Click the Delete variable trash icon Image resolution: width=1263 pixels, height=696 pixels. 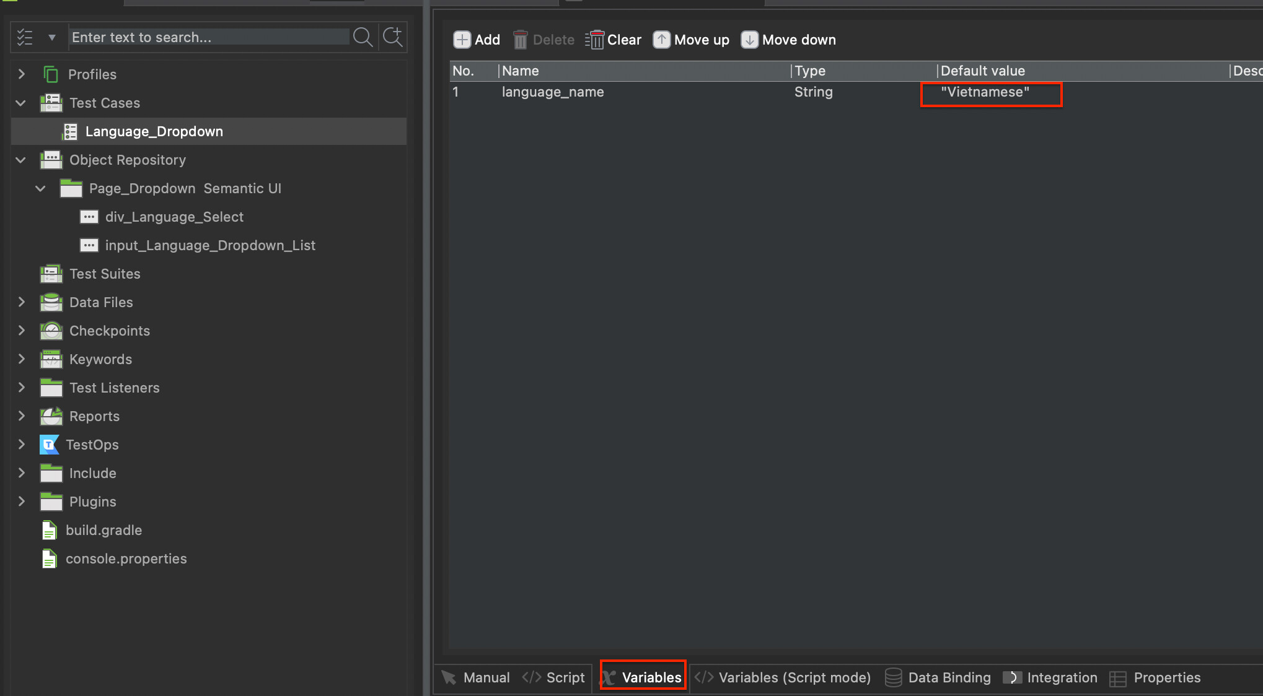click(x=520, y=39)
